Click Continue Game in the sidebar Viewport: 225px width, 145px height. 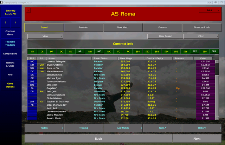pyautogui.click(x=10, y=33)
